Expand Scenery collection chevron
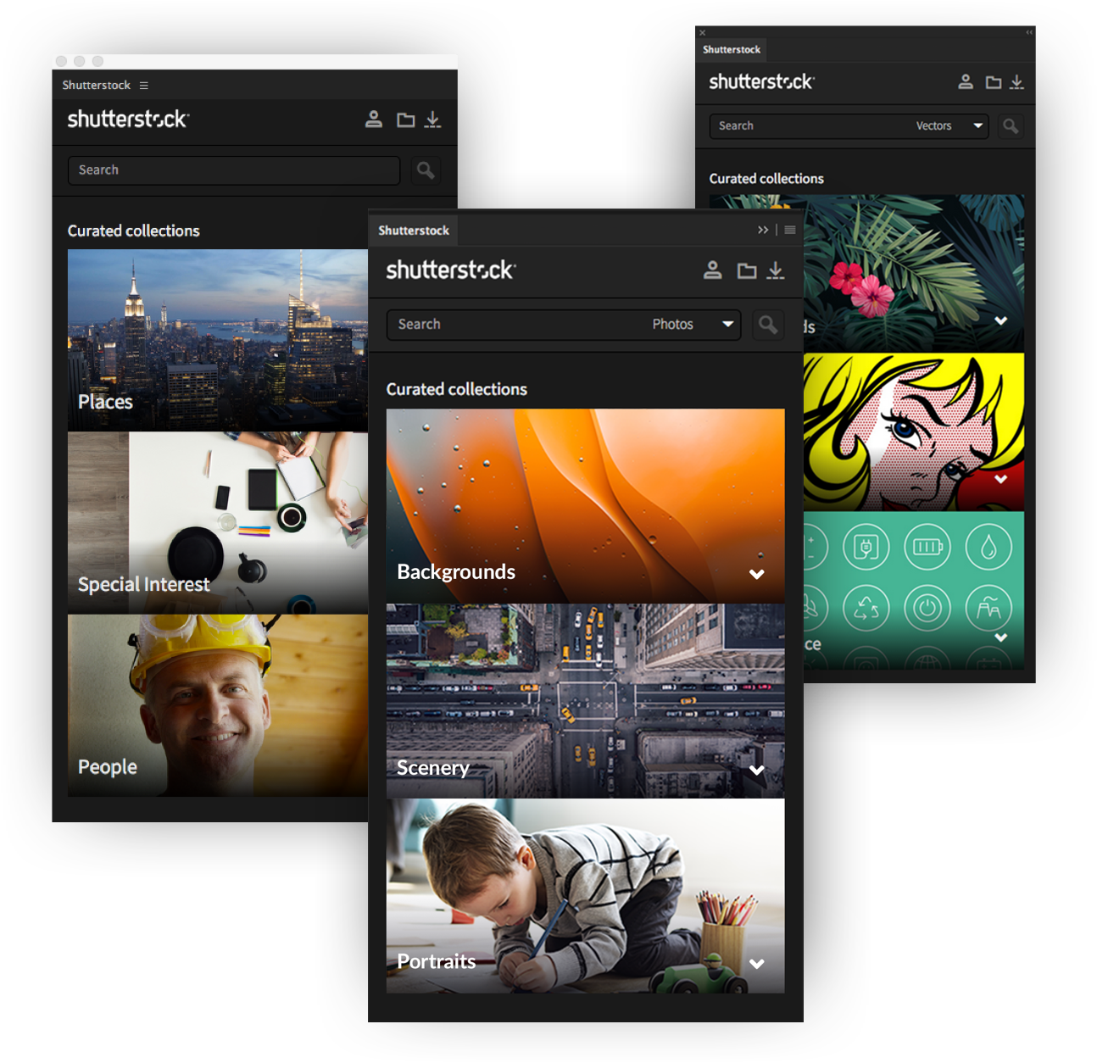The height and width of the screenshot is (1063, 1097). [757, 770]
